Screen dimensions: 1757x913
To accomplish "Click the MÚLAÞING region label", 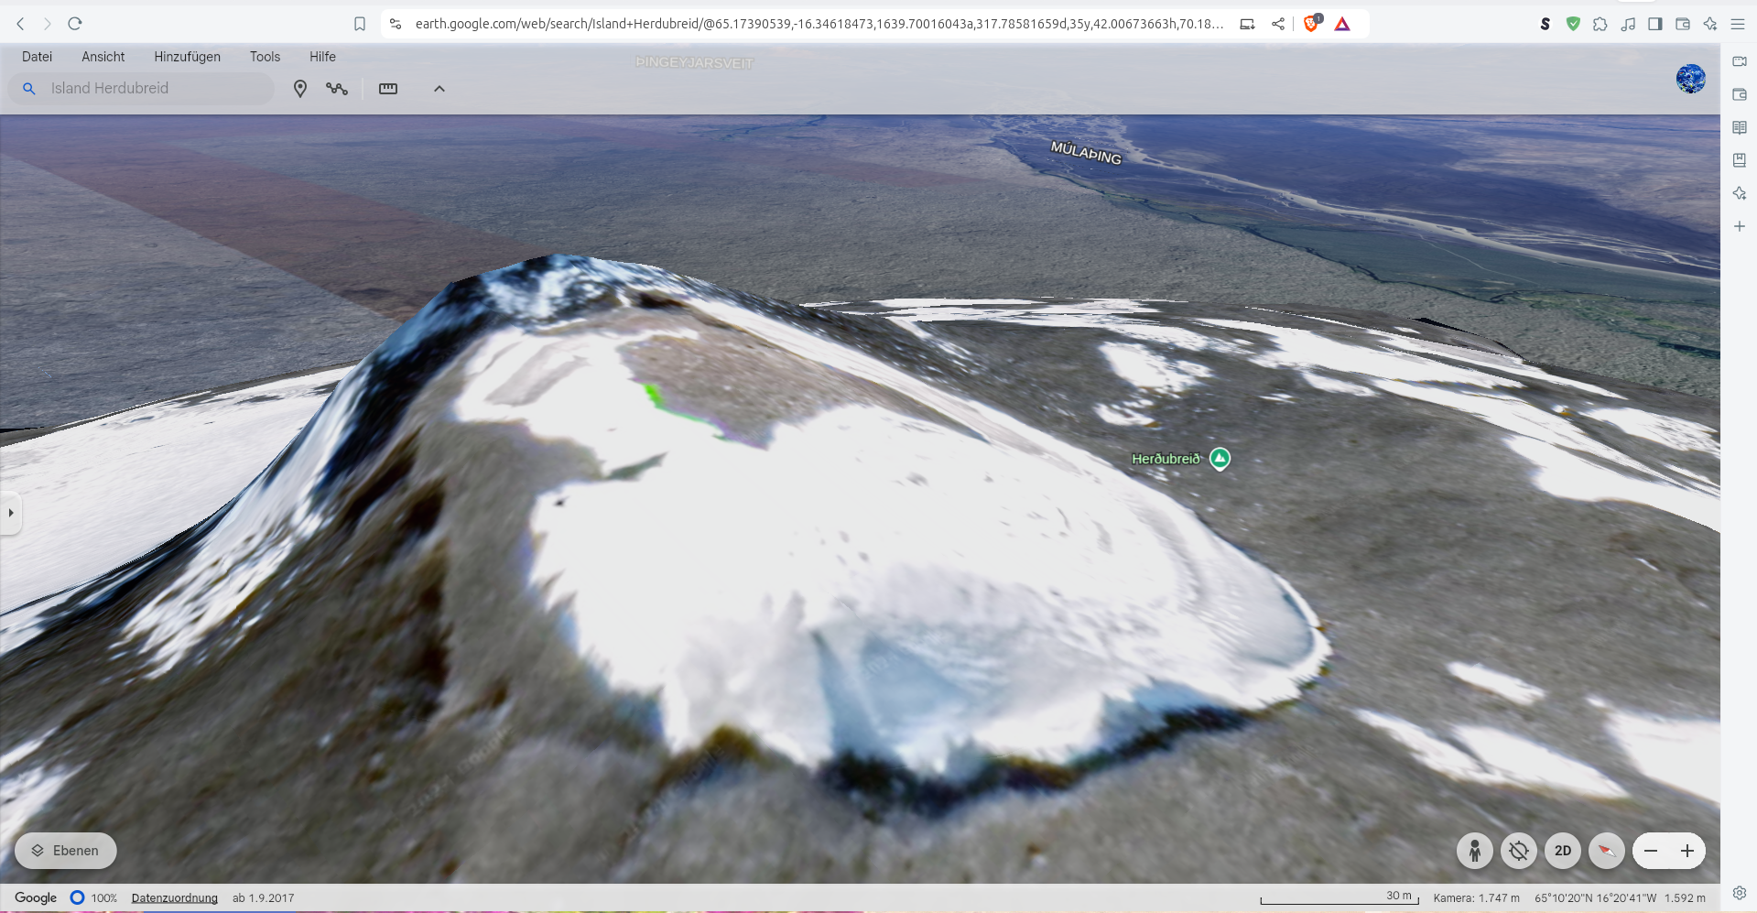I will [x=1086, y=152].
